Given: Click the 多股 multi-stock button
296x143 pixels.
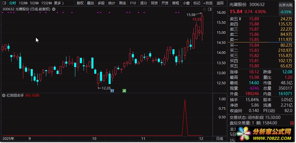Looking at the screenshot, I should pyautogui.click(x=101, y=3).
